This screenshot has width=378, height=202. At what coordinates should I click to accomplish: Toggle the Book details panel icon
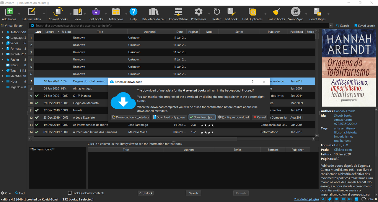356,199
